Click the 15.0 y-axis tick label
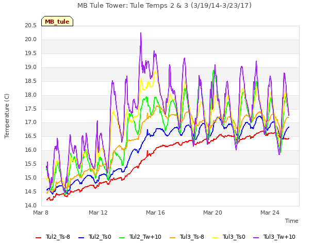330x247 pixels. pos(31,178)
